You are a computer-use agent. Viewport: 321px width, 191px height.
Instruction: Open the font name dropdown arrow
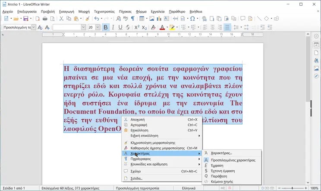(x=83, y=27)
